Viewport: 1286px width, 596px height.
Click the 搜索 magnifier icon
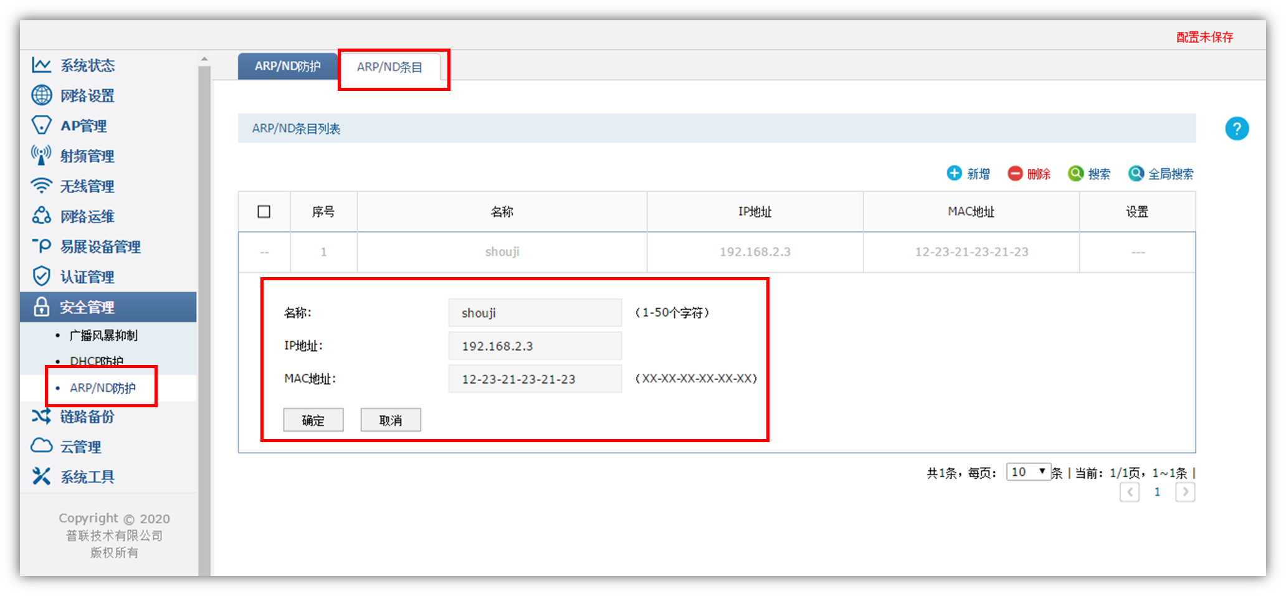1075,173
